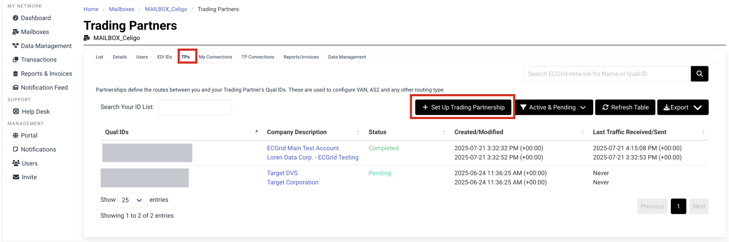Open Notification Feed
This screenshot has width=729, height=242.
pos(40,88)
